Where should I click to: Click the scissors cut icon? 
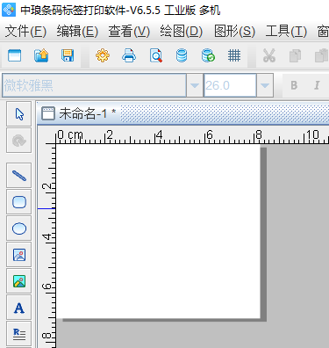[x=269, y=55]
